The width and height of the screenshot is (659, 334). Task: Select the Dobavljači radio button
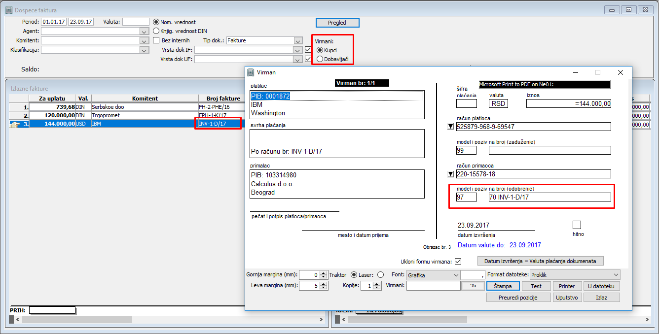[x=320, y=59]
